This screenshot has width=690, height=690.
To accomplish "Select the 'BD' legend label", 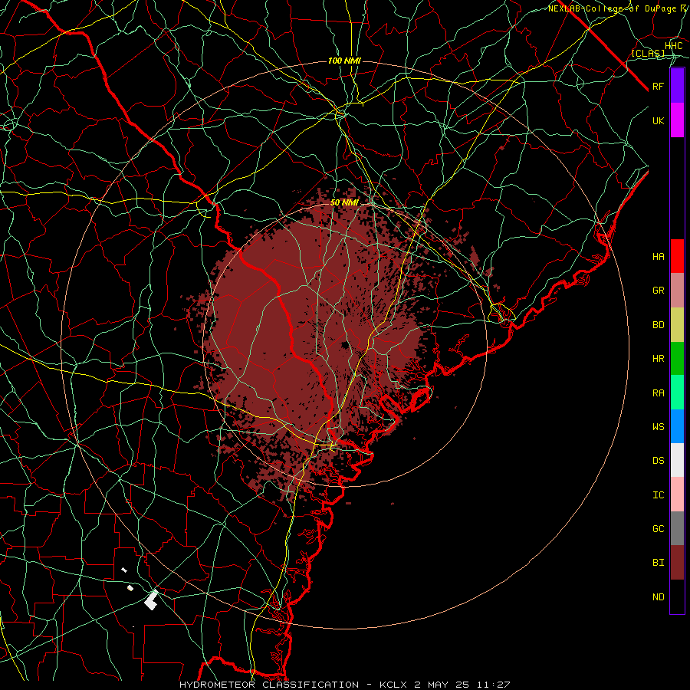I will coord(659,325).
